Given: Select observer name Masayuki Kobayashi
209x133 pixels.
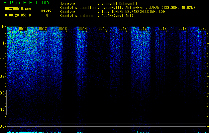Looking at the screenshot, I should (119, 4).
